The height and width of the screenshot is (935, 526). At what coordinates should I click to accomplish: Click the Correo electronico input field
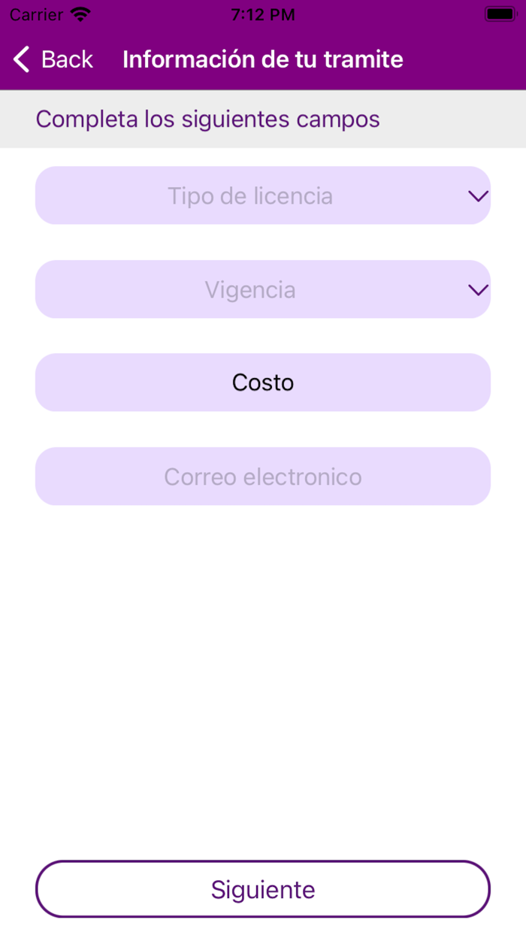coord(263,476)
